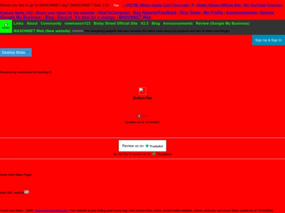This screenshot has height=213, width=285.
Task: Open the Desktop Mode dropdown
Action: [16, 53]
